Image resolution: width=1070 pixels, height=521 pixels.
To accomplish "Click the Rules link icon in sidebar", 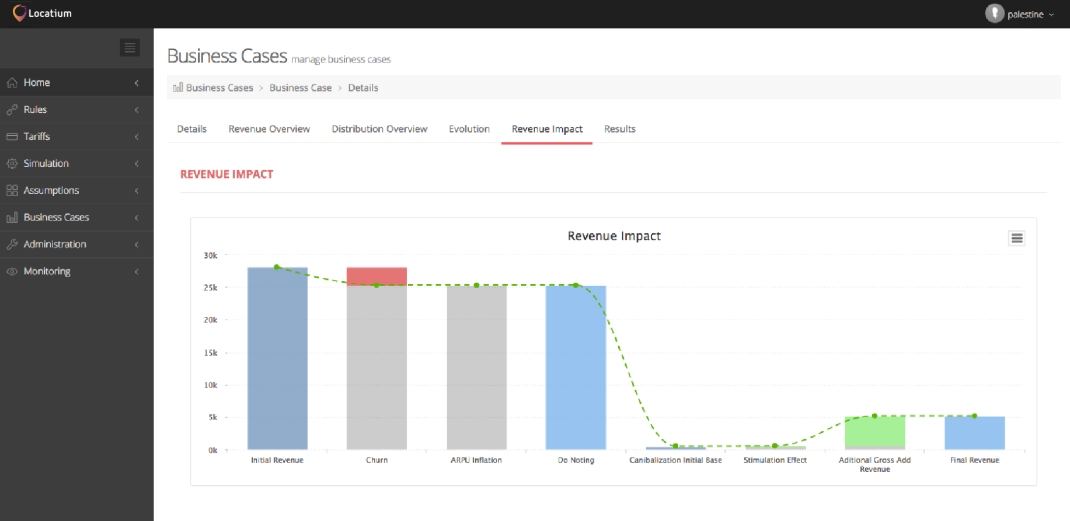I will 12,110.
